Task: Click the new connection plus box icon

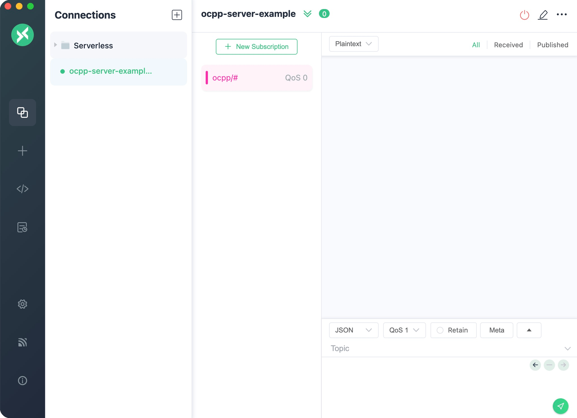Action: 177,15
